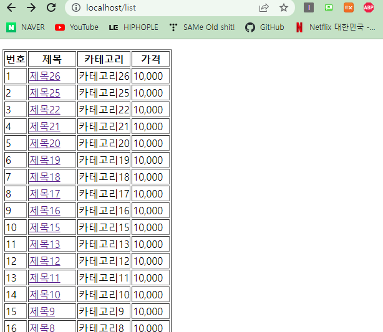The width and height of the screenshot is (383, 332).
Task: Open the 제목10 link
Action: (x=45, y=295)
